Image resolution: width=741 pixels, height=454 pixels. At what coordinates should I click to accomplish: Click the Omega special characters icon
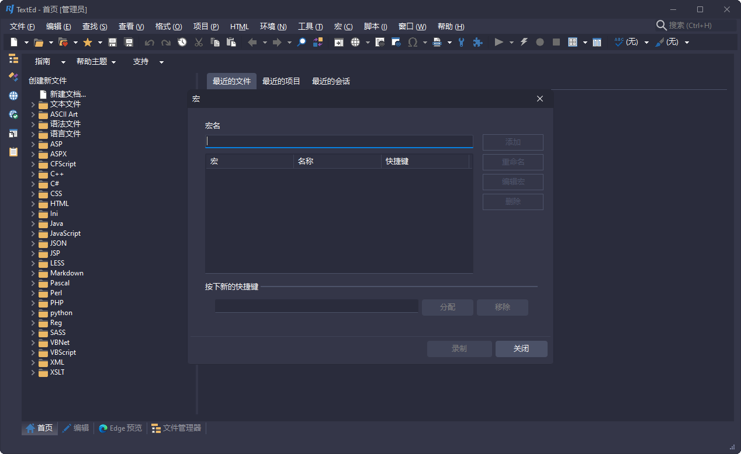(x=413, y=43)
